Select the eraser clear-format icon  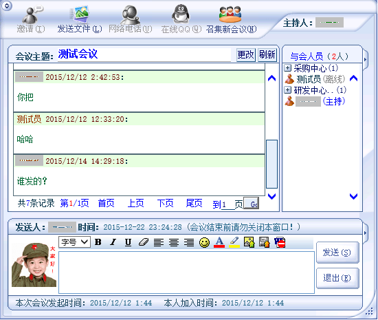pyautogui.click(x=144, y=242)
